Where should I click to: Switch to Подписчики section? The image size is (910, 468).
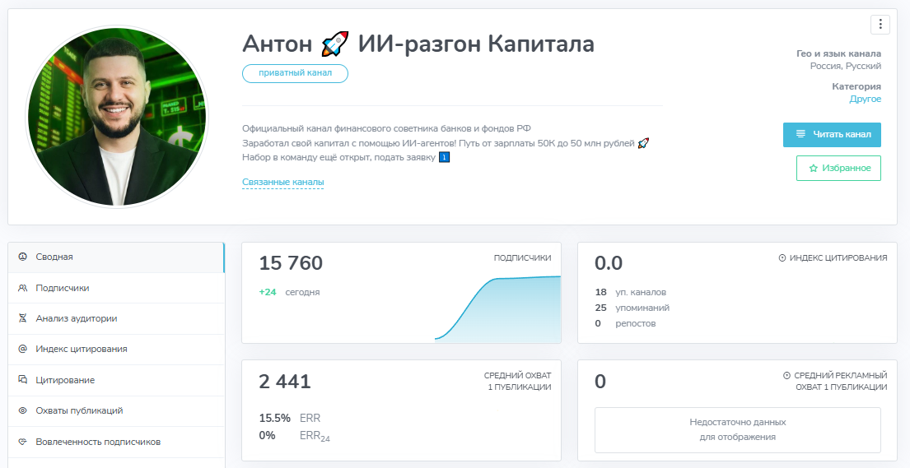pos(116,288)
